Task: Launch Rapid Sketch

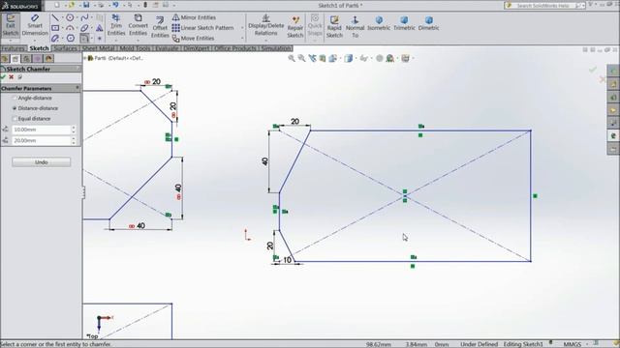Action: 334,27
